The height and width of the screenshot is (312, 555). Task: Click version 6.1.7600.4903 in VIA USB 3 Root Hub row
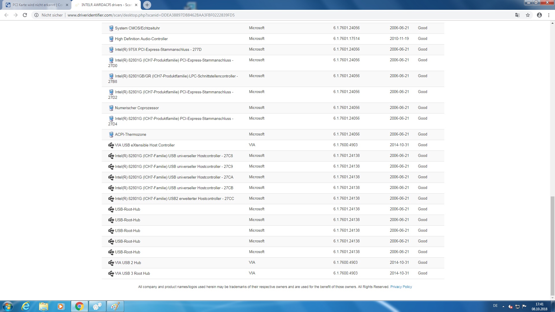pyautogui.click(x=345, y=273)
